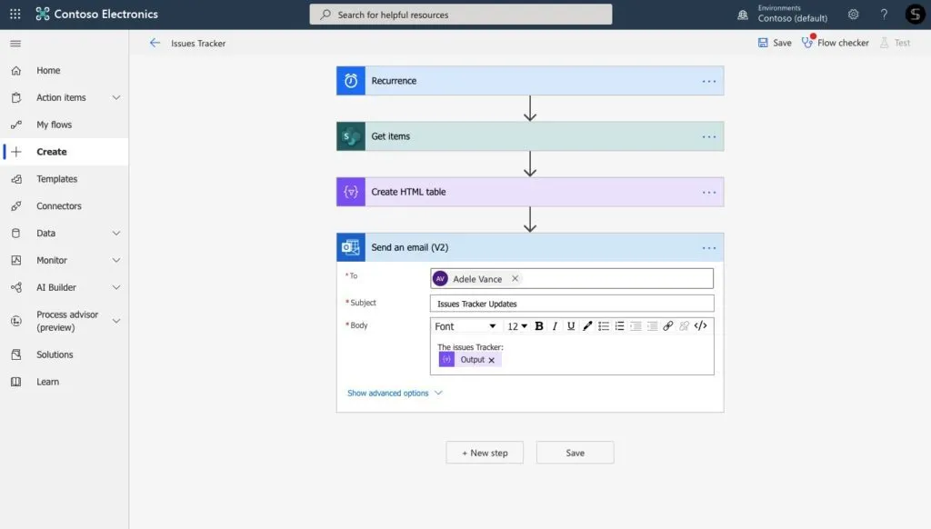Expand the Data chevron
The image size is (931, 529).
[116, 234]
